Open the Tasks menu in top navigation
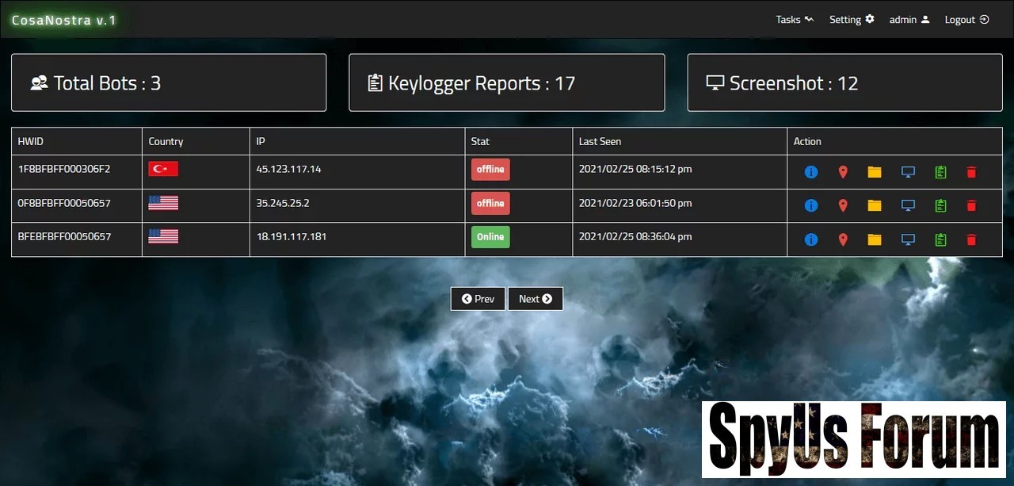 794,20
